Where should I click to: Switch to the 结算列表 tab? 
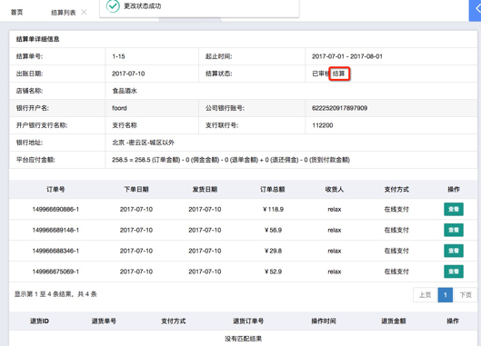coord(63,13)
